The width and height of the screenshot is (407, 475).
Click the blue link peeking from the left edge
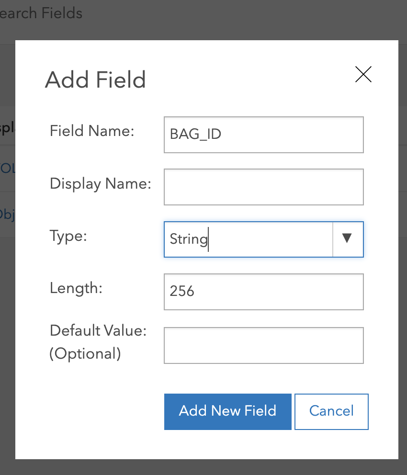[7, 169]
